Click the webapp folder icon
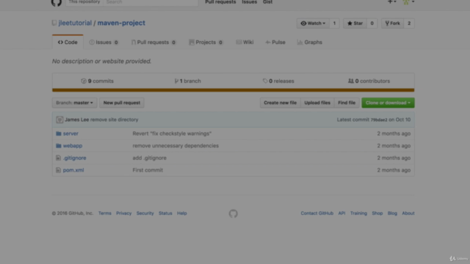The image size is (470, 264). click(59, 146)
